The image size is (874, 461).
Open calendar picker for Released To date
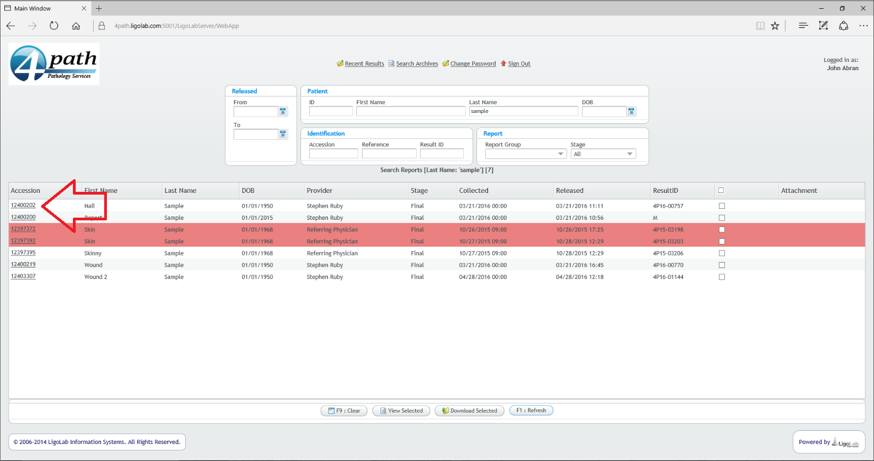point(283,134)
